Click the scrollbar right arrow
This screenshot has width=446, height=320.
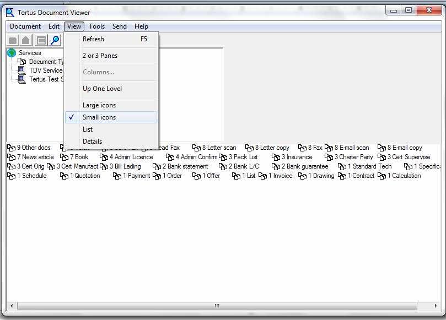pyautogui.click(x=436, y=306)
